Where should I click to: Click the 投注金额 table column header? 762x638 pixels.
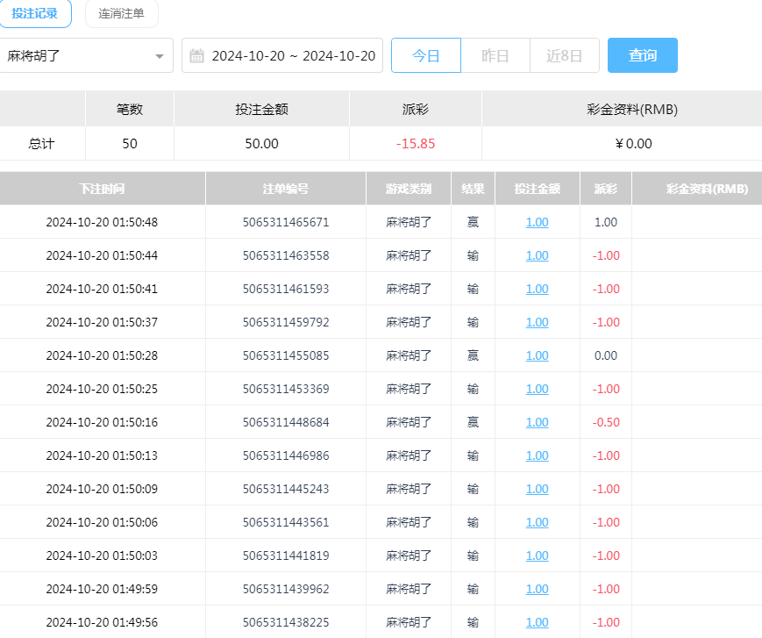tap(537, 189)
